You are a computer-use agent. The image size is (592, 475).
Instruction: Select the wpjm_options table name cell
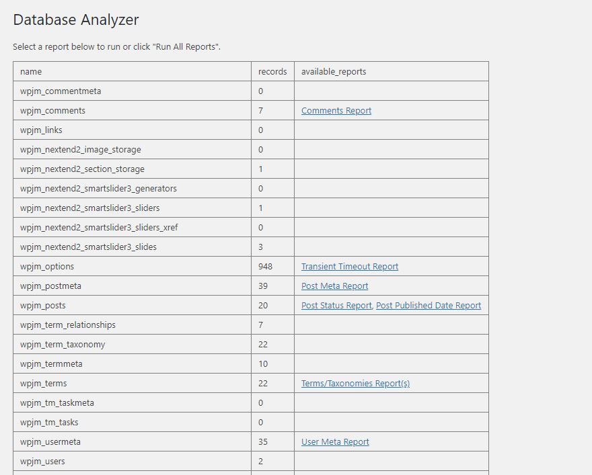132,266
